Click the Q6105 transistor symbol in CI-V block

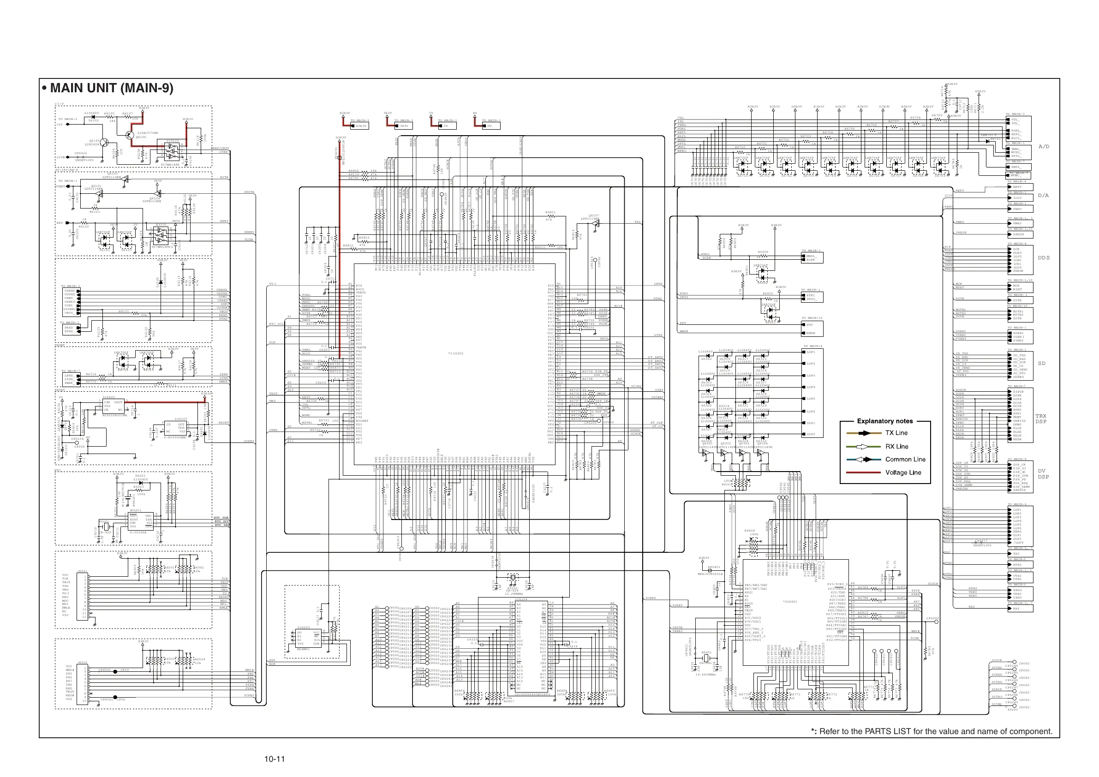105,143
